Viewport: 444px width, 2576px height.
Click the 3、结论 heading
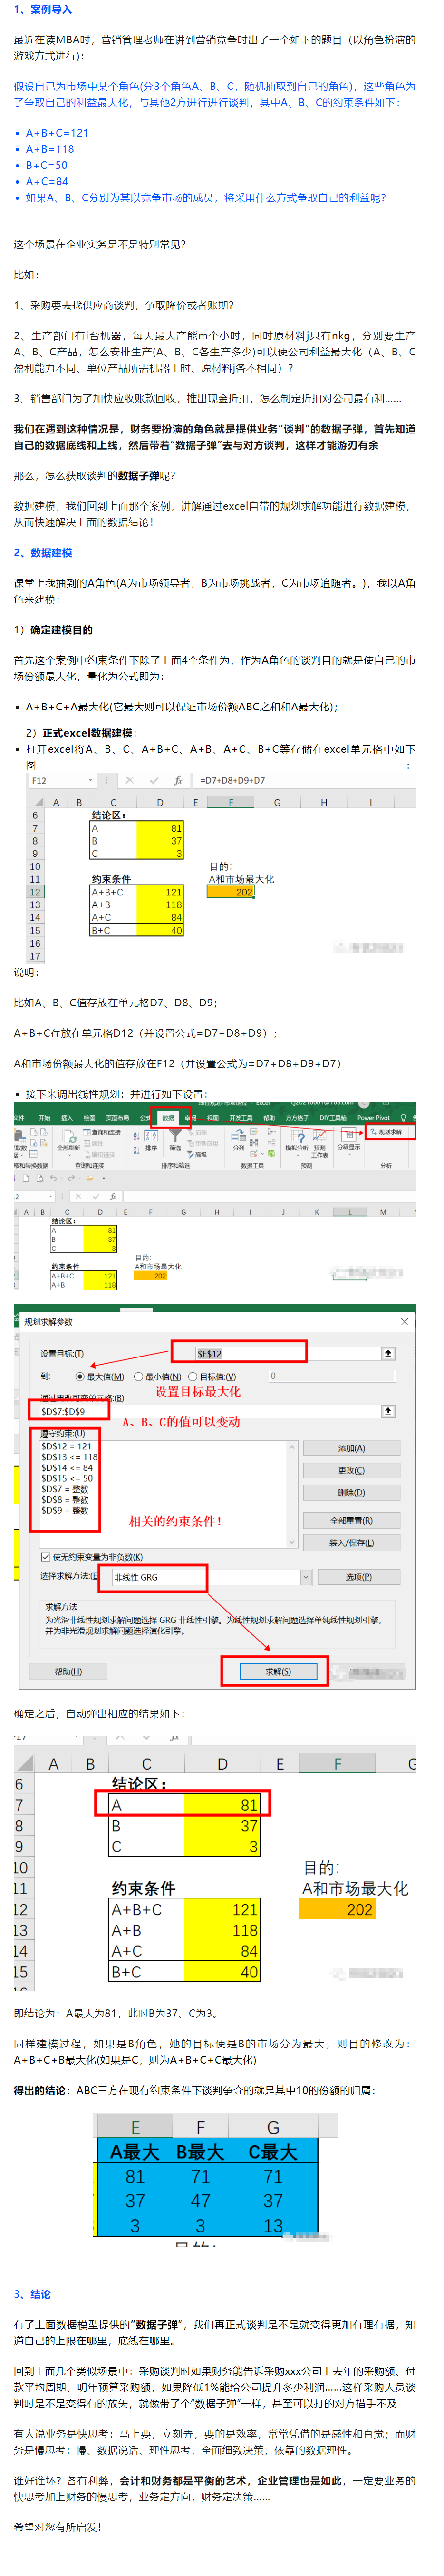(32, 2294)
